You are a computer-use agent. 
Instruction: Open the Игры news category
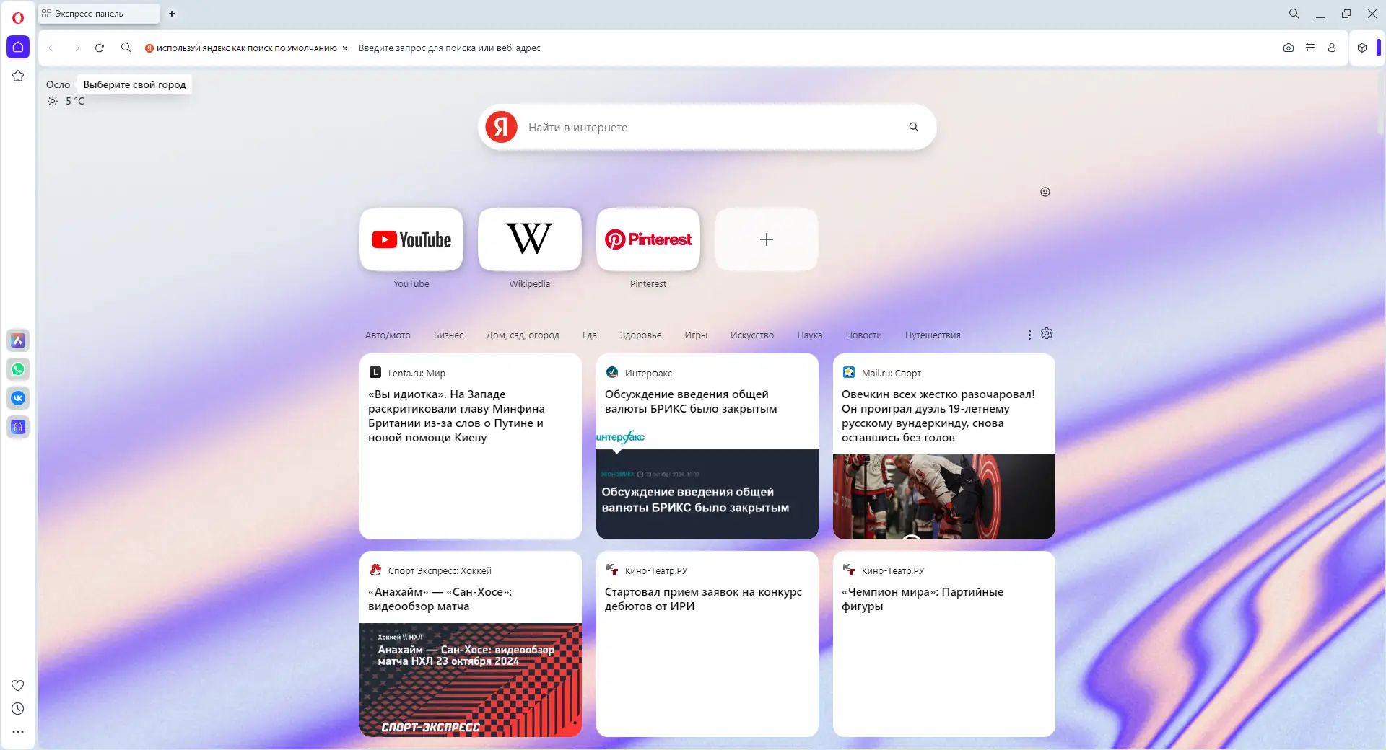[x=696, y=335]
